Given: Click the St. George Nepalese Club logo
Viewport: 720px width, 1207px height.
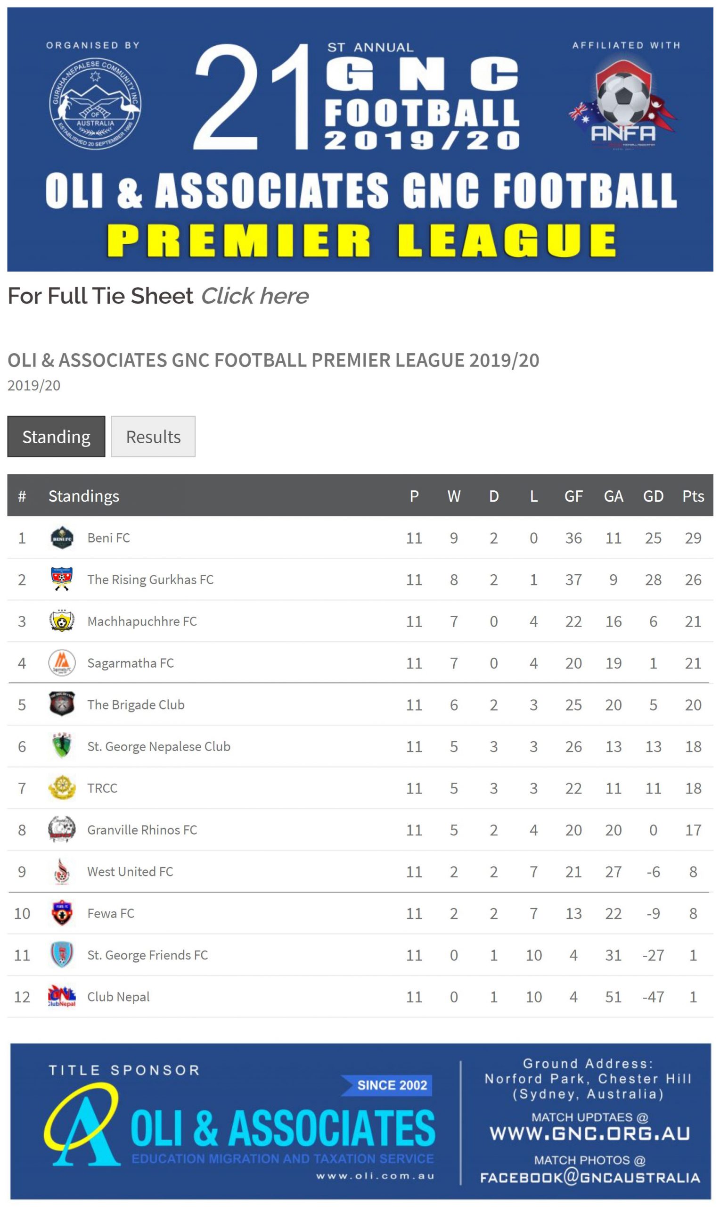Looking at the screenshot, I should click(x=62, y=746).
